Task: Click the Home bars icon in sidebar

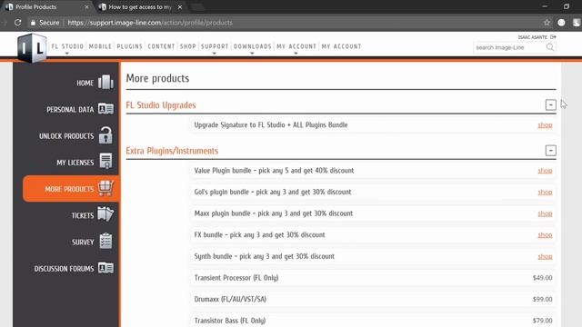Action: pos(105,83)
